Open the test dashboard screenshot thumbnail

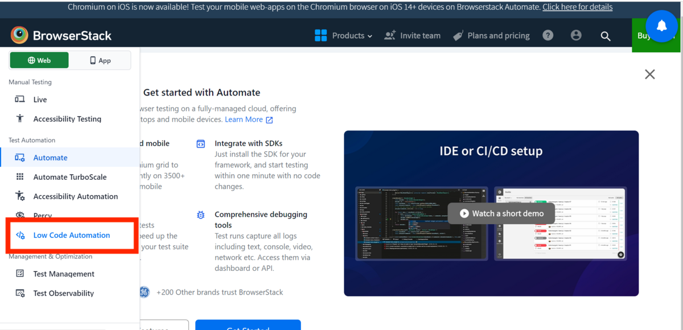(x=560, y=223)
